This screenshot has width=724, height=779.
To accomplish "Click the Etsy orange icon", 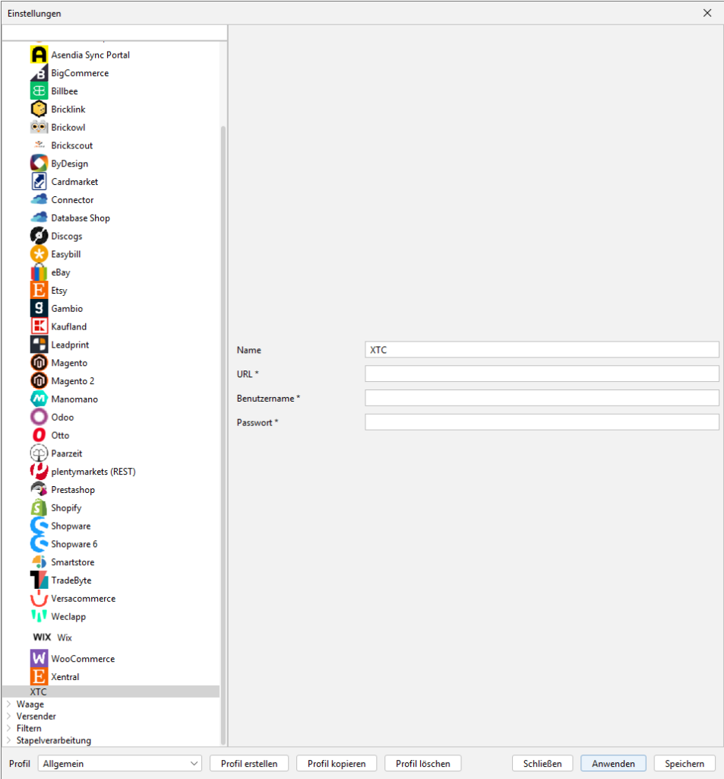I will coord(39,291).
